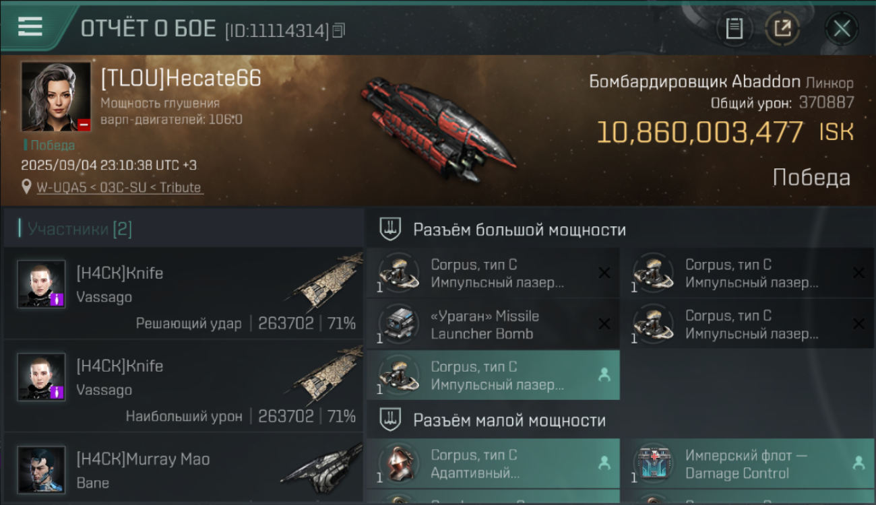Open the clipboard notes icon in the header
Image resolution: width=876 pixels, height=505 pixels.
[x=734, y=28]
